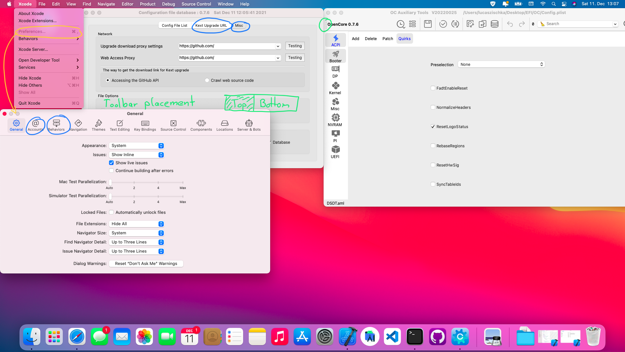Screen dimensions: 625x352
Task: Toggle Show live issues checkbox
Action: [111, 163]
